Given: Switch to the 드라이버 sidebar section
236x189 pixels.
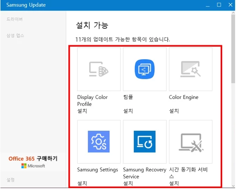Looking at the screenshot, I should (14, 19).
